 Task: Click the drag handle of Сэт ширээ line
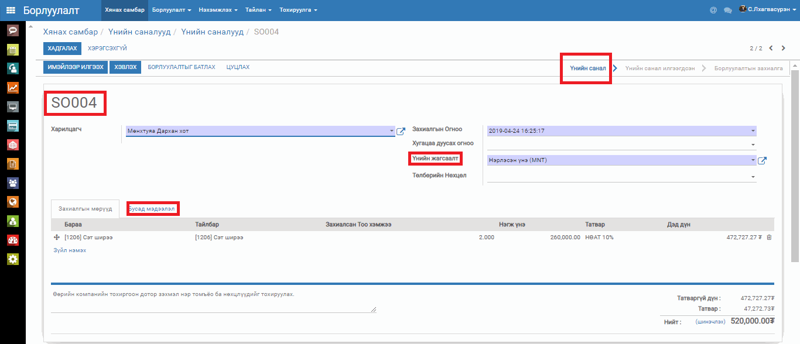57,238
